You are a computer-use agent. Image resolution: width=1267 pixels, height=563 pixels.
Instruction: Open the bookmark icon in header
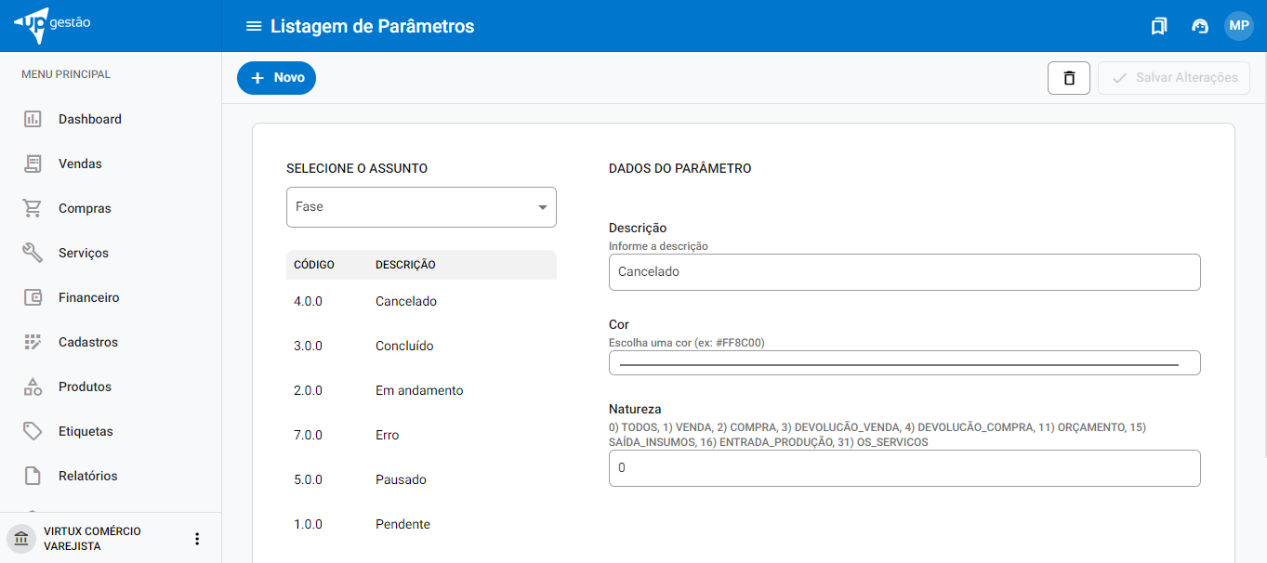(1158, 26)
